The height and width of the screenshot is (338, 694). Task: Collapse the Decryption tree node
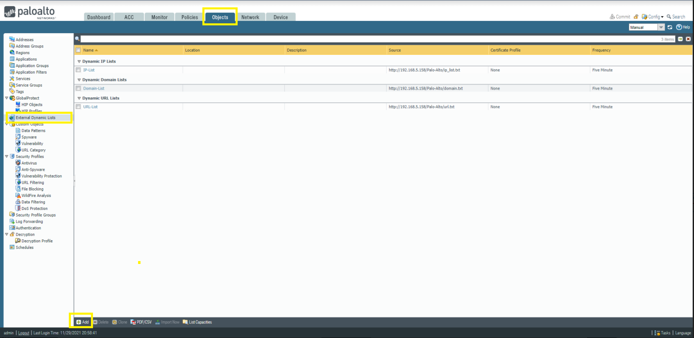(x=7, y=235)
